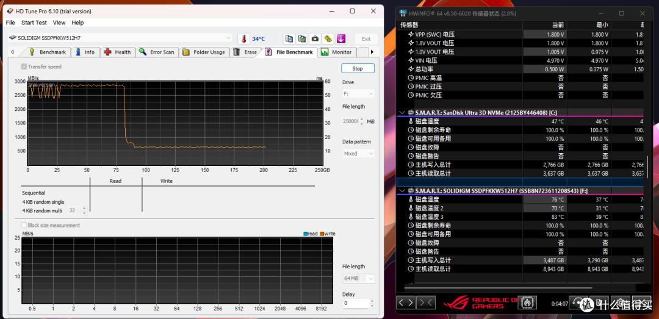Viewport: 659px width, 319px height.
Task: Click the Delay value stepper arrows
Action: tap(372, 304)
